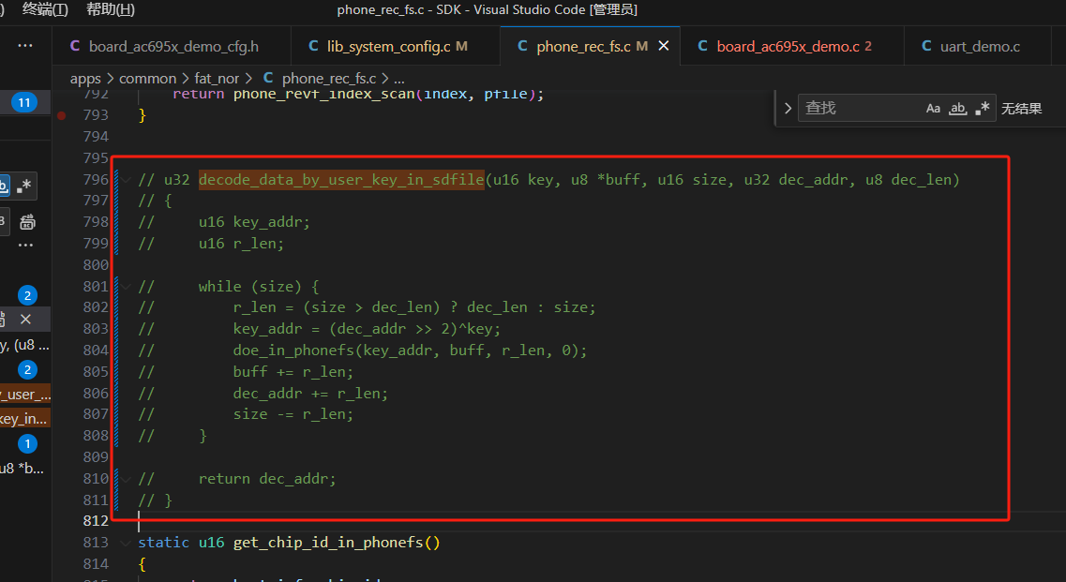Click the fat_nor breadcrumb segment

tap(217, 79)
